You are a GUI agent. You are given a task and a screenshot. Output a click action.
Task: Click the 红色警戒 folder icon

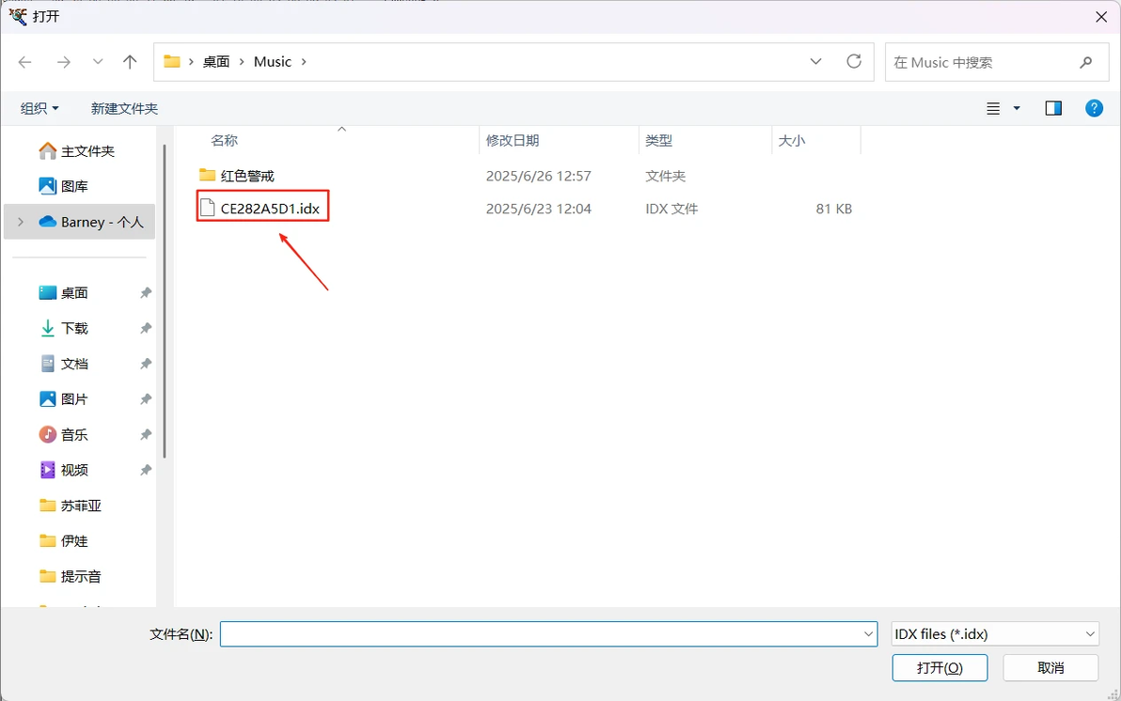click(207, 175)
